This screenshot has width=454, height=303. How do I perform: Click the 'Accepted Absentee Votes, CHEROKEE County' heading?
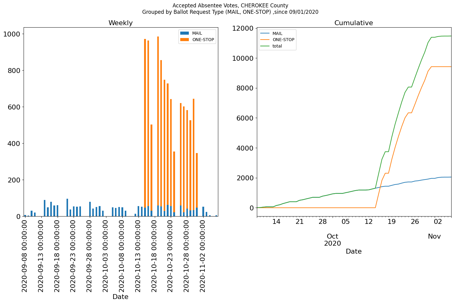tap(230, 6)
